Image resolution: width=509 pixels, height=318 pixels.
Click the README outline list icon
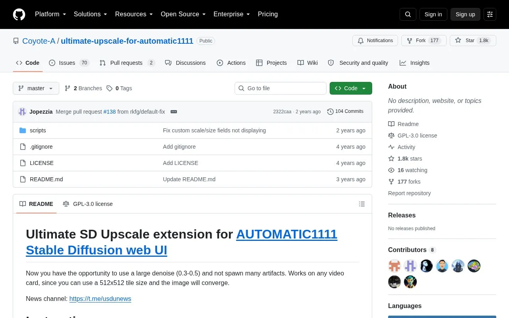(361, 204)
